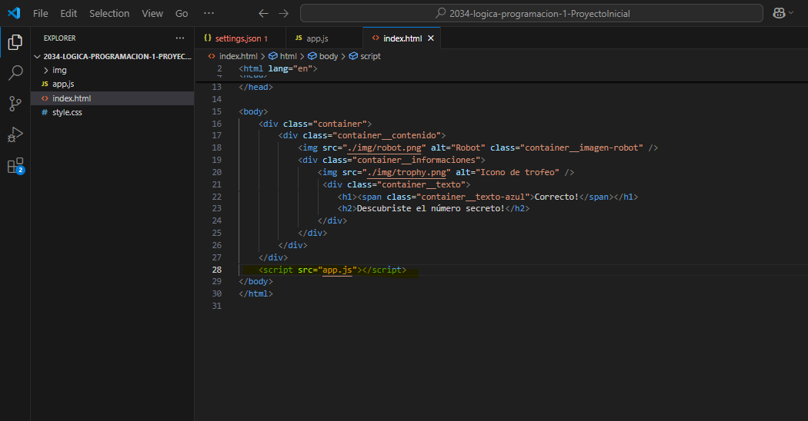Open the overflow menu after Go
The height and width of the screenshot is (421, 808).
(209, 13)
